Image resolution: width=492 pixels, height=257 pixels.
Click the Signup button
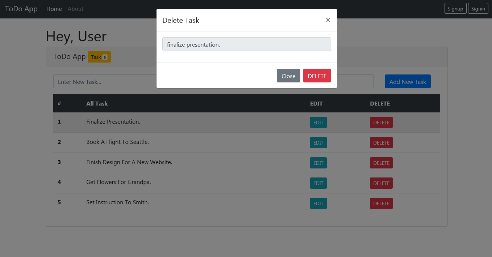click(x=455, y=9)
